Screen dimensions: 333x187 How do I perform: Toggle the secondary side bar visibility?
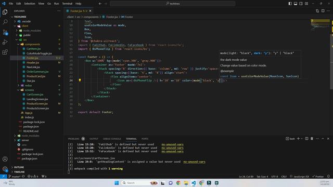[x=301, y=4]
